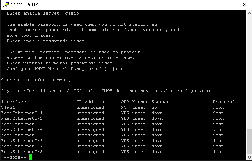Click the SNMP Network Management prompt line
The image size is (252, 161).
[x=66, y=69]
